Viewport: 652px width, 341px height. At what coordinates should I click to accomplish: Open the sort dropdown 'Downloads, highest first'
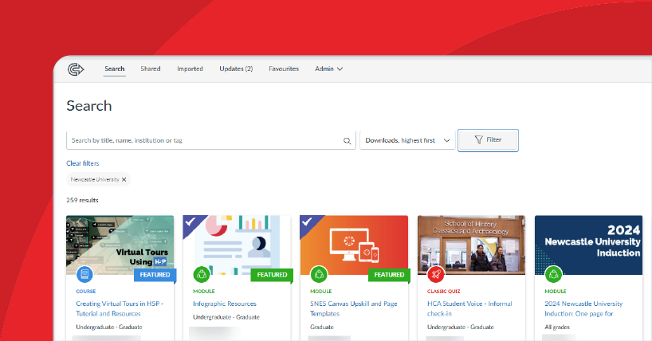click(x=407, y=140)
